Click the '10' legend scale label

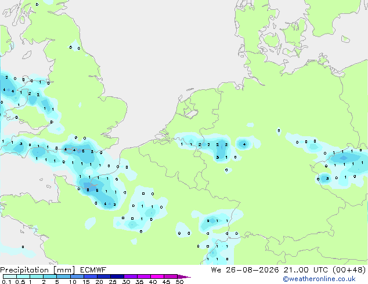click(73, 282)
